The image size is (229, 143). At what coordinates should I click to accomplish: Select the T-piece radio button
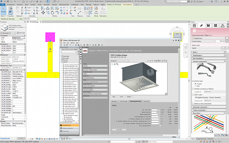point(195,84)
